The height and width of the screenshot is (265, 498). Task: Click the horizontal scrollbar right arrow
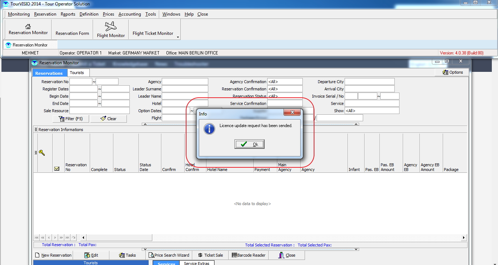pos(463,238)
